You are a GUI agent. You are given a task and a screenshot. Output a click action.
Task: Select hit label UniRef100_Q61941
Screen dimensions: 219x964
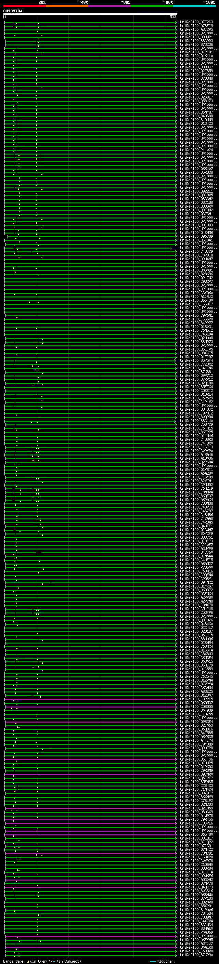pyautogui.click(x=196, y=240)
